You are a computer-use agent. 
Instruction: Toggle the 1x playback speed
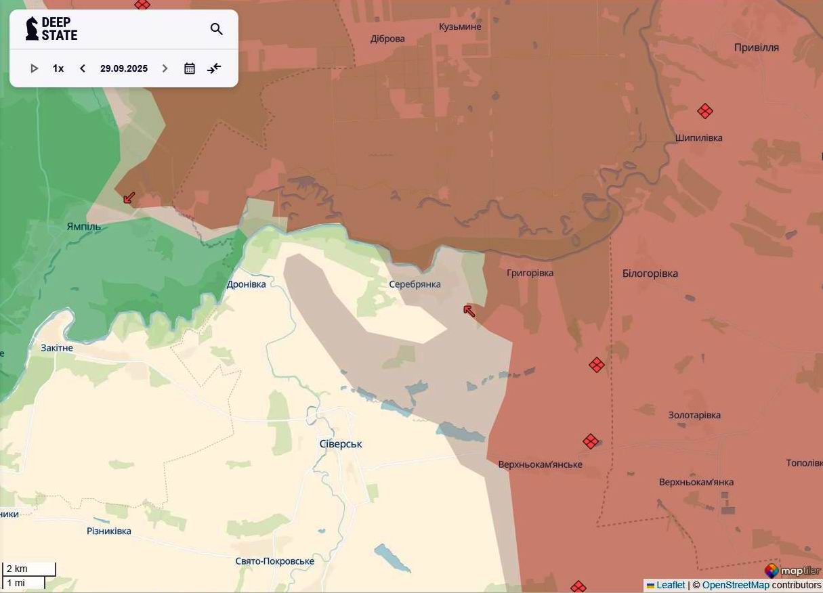[x=58, y=68]
